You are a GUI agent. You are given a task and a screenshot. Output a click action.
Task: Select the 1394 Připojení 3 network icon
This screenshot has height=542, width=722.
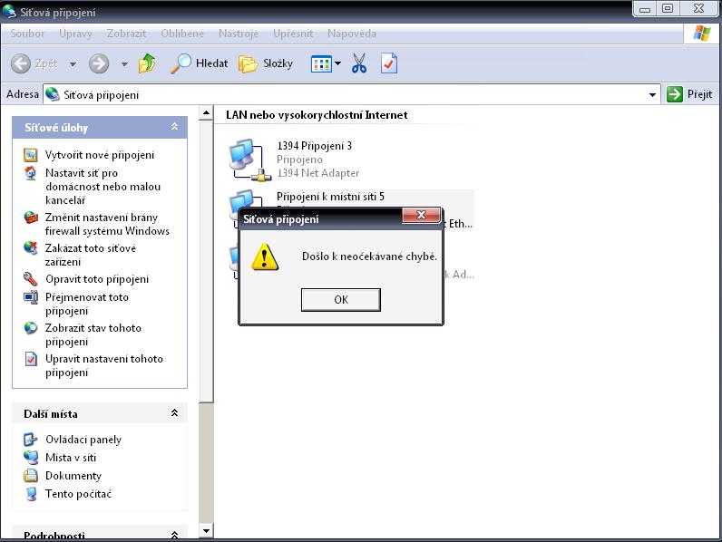245,160
